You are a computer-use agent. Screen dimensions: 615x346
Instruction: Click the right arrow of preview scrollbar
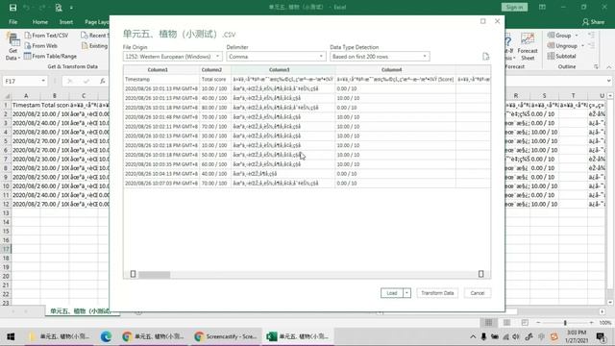point(480,274)
